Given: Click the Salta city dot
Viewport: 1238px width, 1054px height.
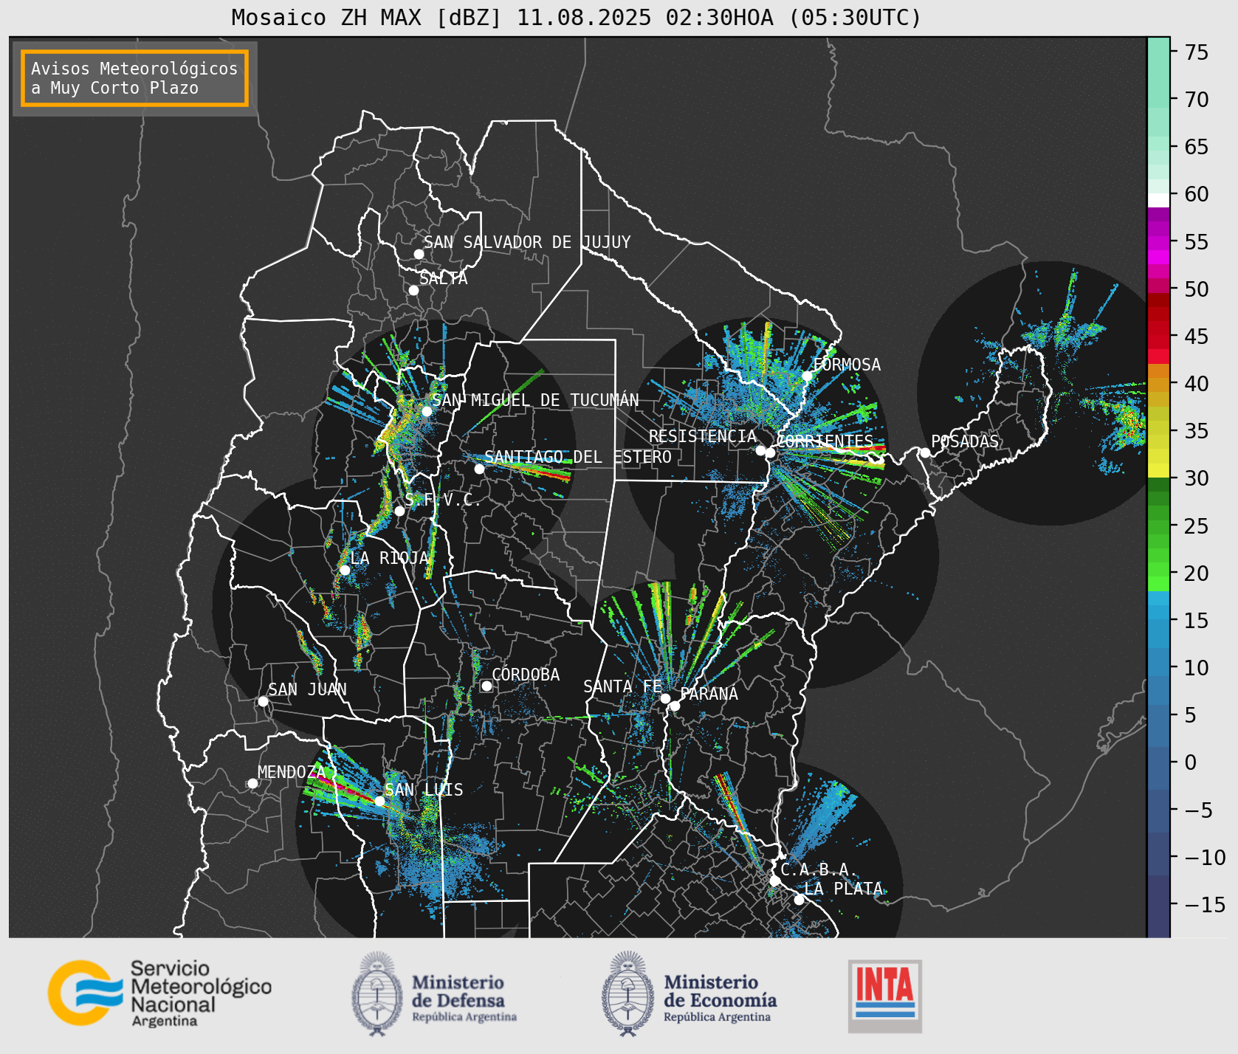Looking at the screenshot, I should point(413,290).
